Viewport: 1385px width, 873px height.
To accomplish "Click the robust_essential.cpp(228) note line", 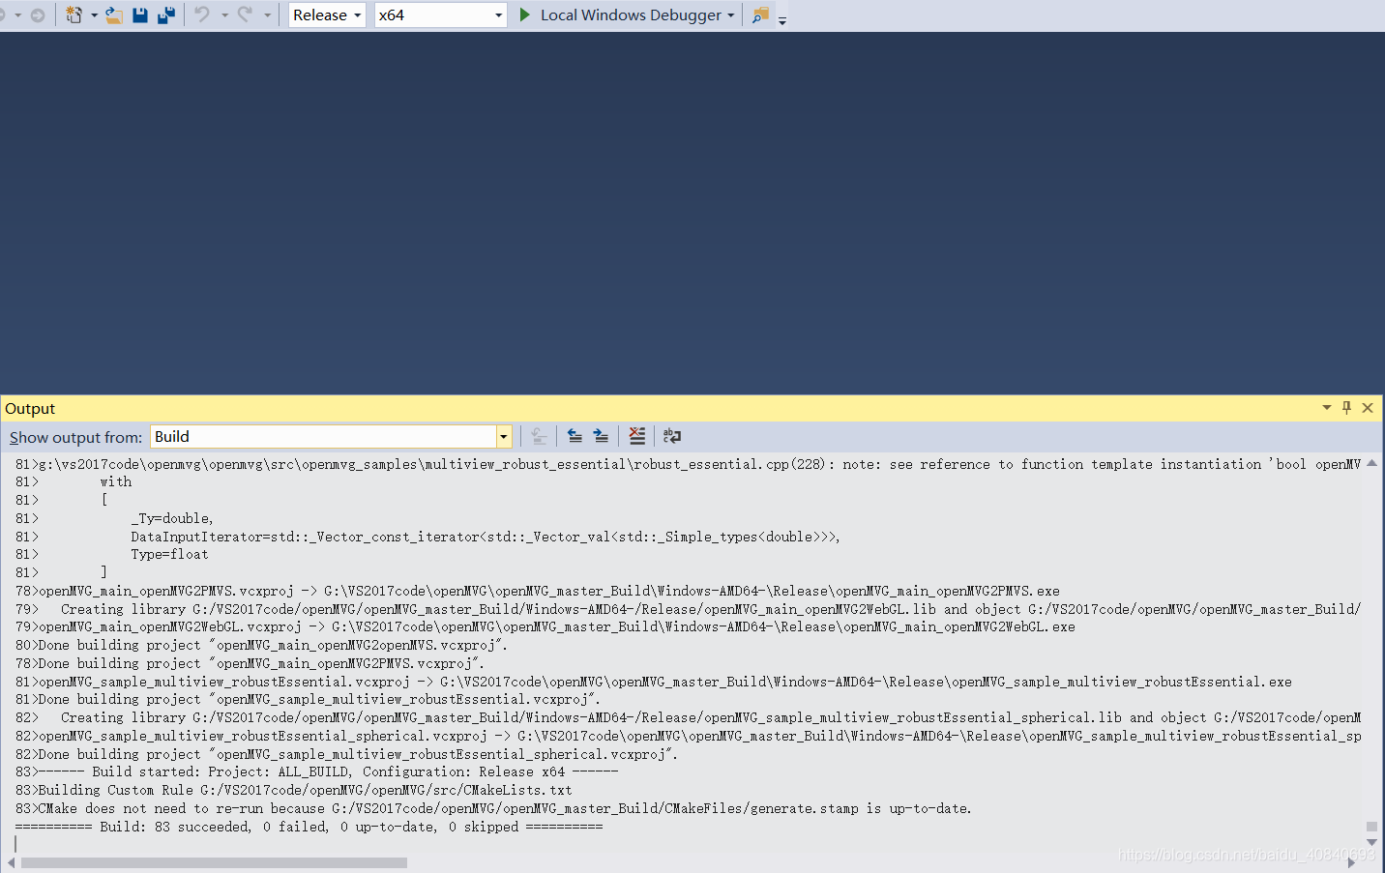I will click(x=688, y=464).
